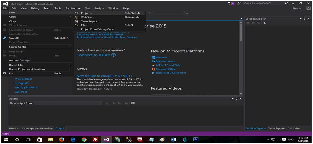The image size is (313, 144).
Task: Choose Web Site... from the New submenu
Action: [109, 17]
